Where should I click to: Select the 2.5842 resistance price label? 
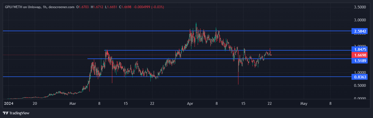[x=360, y=31]
